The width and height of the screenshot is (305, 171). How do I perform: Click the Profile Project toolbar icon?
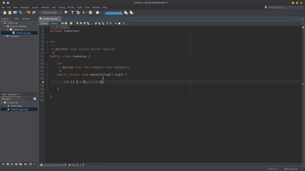[98, 13]
